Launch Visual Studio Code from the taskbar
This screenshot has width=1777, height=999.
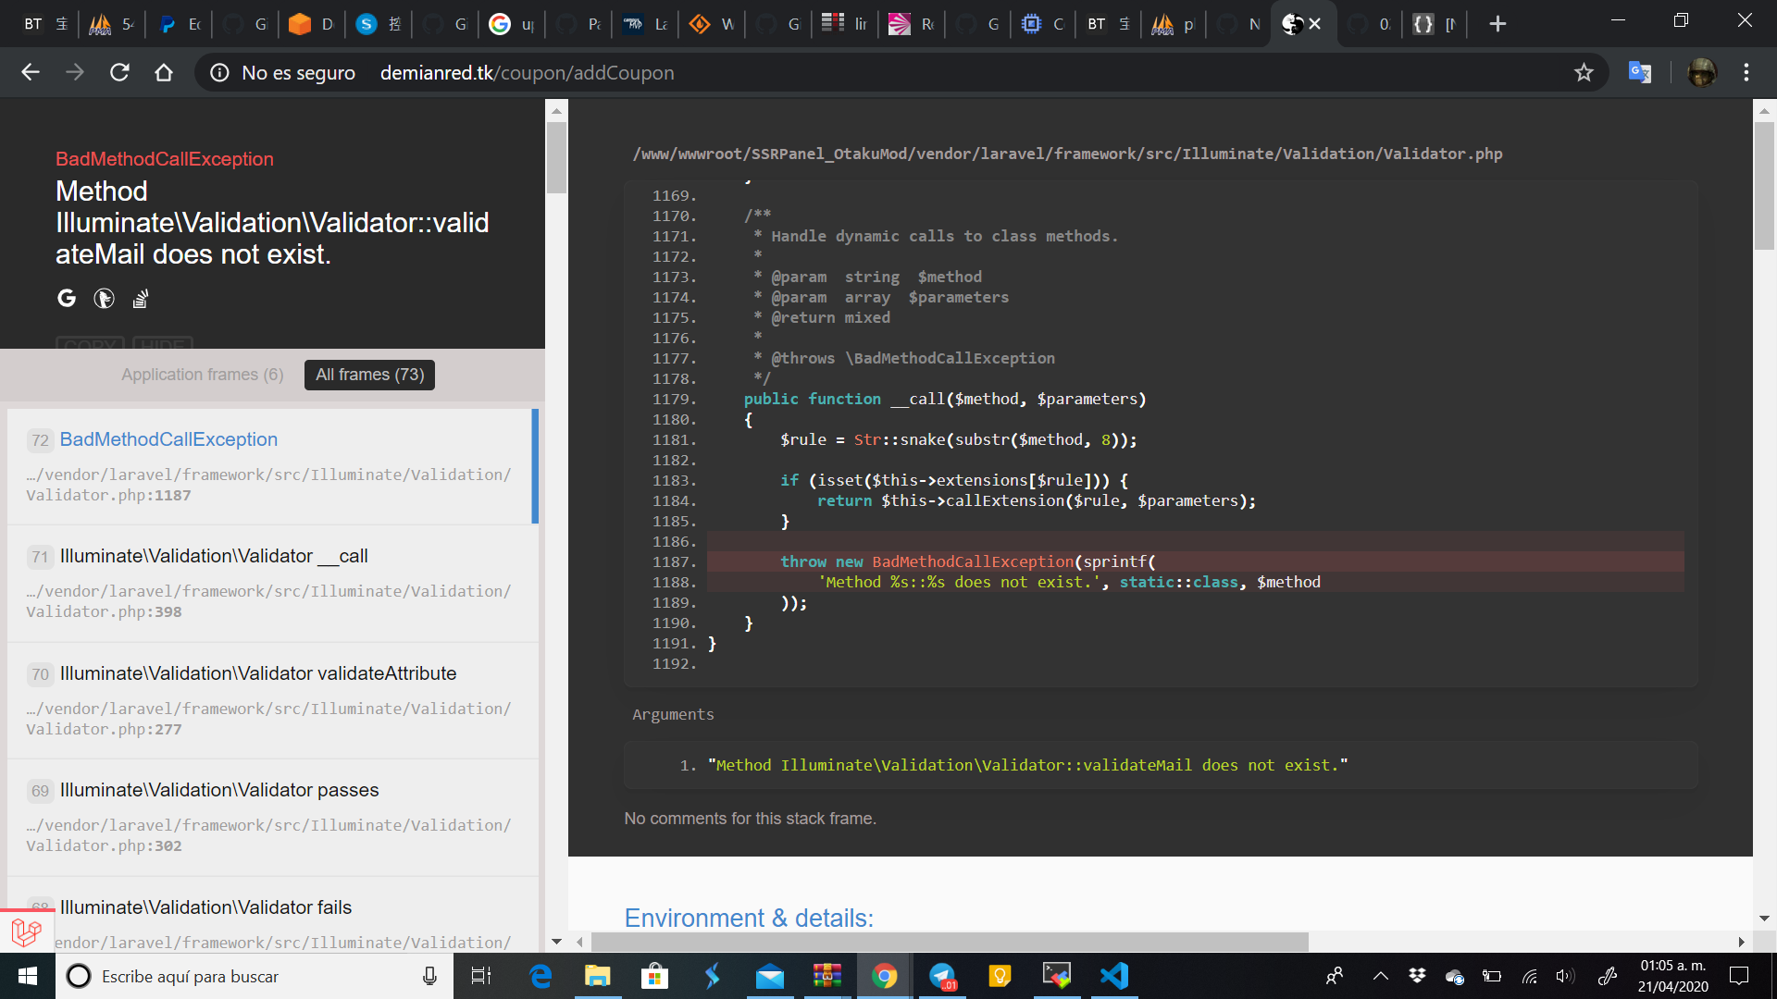point(1114,976)
